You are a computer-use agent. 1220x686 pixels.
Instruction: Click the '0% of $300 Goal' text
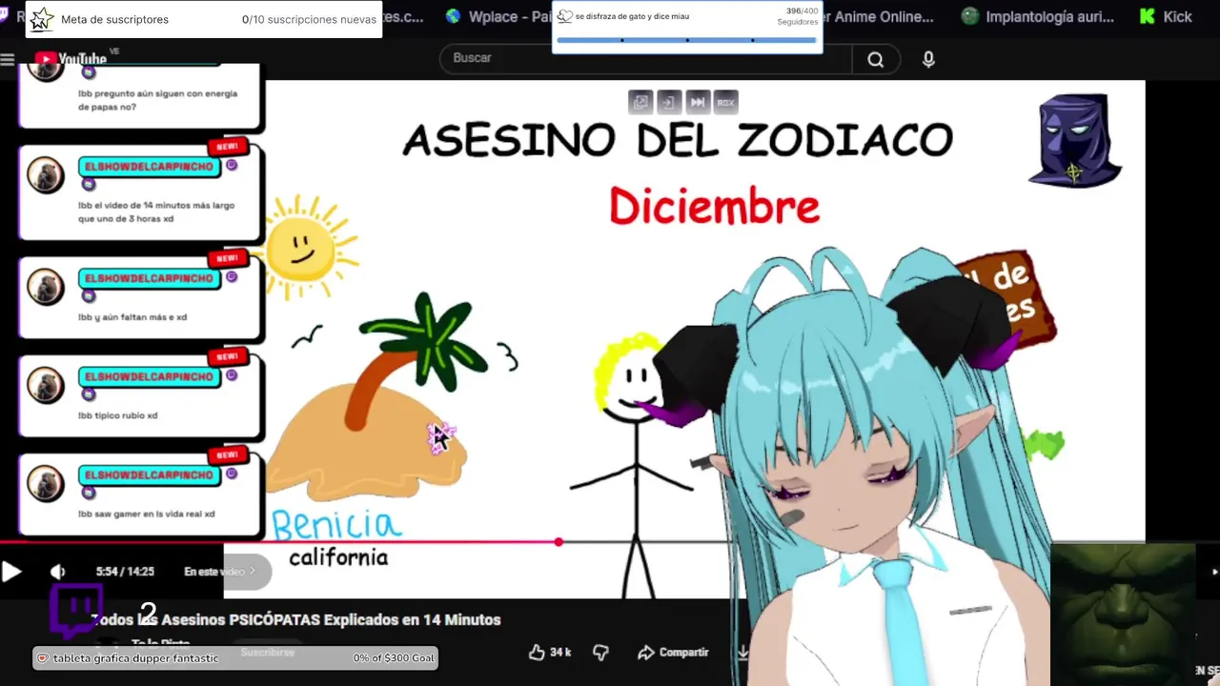394,658
